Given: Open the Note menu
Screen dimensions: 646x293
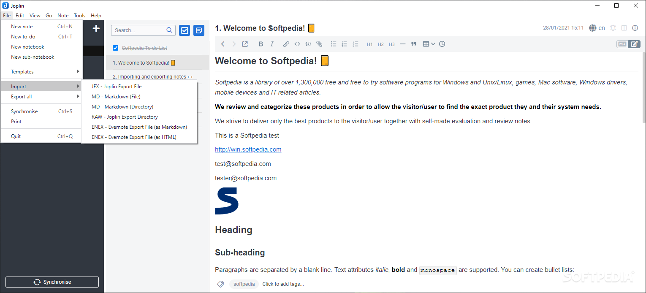Looking at the screenshot, I should click(63, 16).
